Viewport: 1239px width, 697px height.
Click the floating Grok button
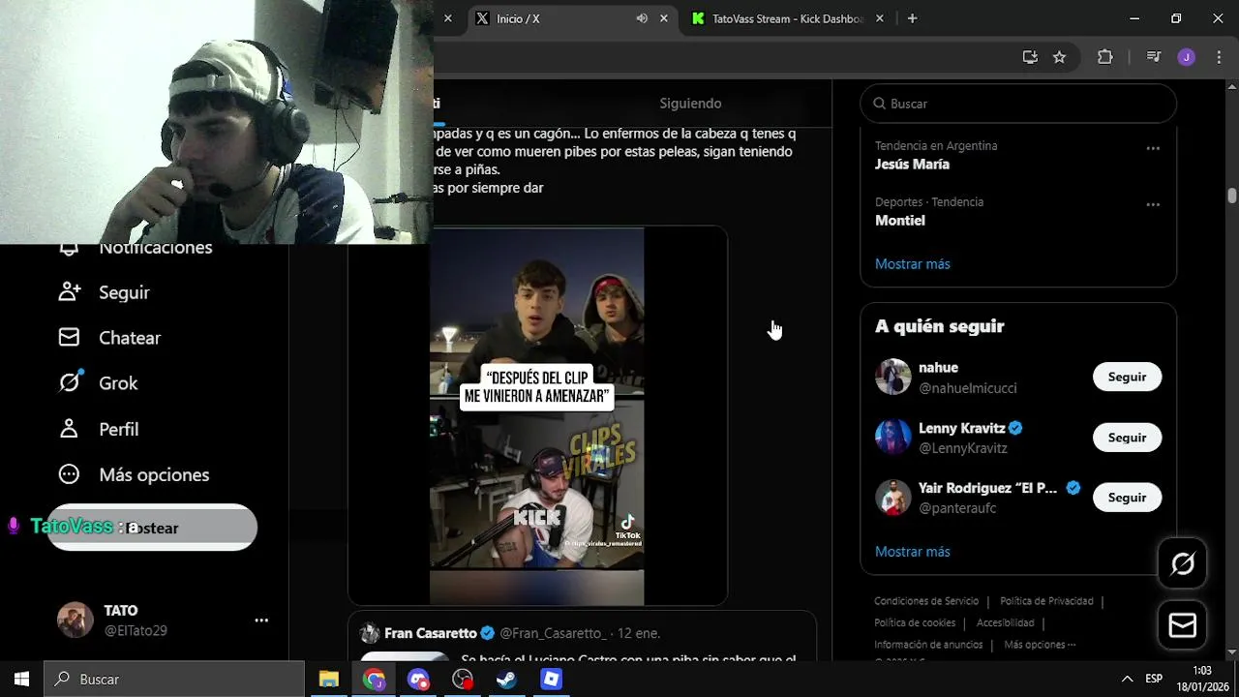1182,563
